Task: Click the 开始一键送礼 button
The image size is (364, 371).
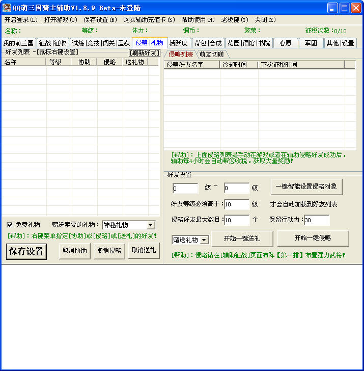Action: click(242, 238)
